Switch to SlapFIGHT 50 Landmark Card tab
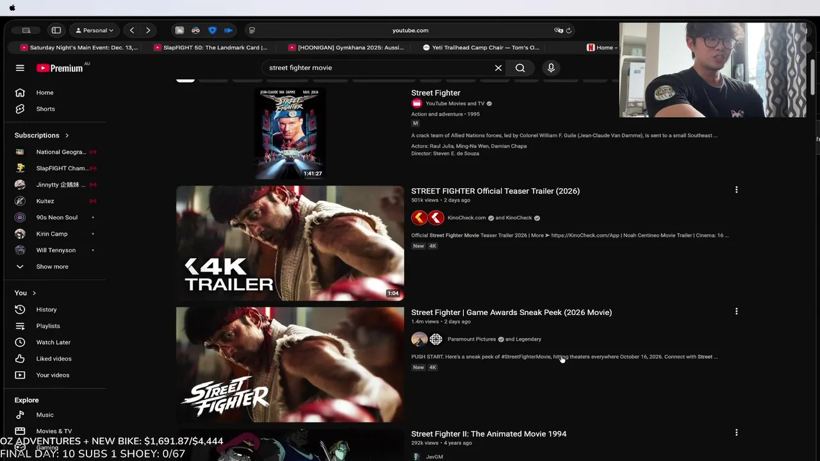The image size is (820, 461). (210, 47)
